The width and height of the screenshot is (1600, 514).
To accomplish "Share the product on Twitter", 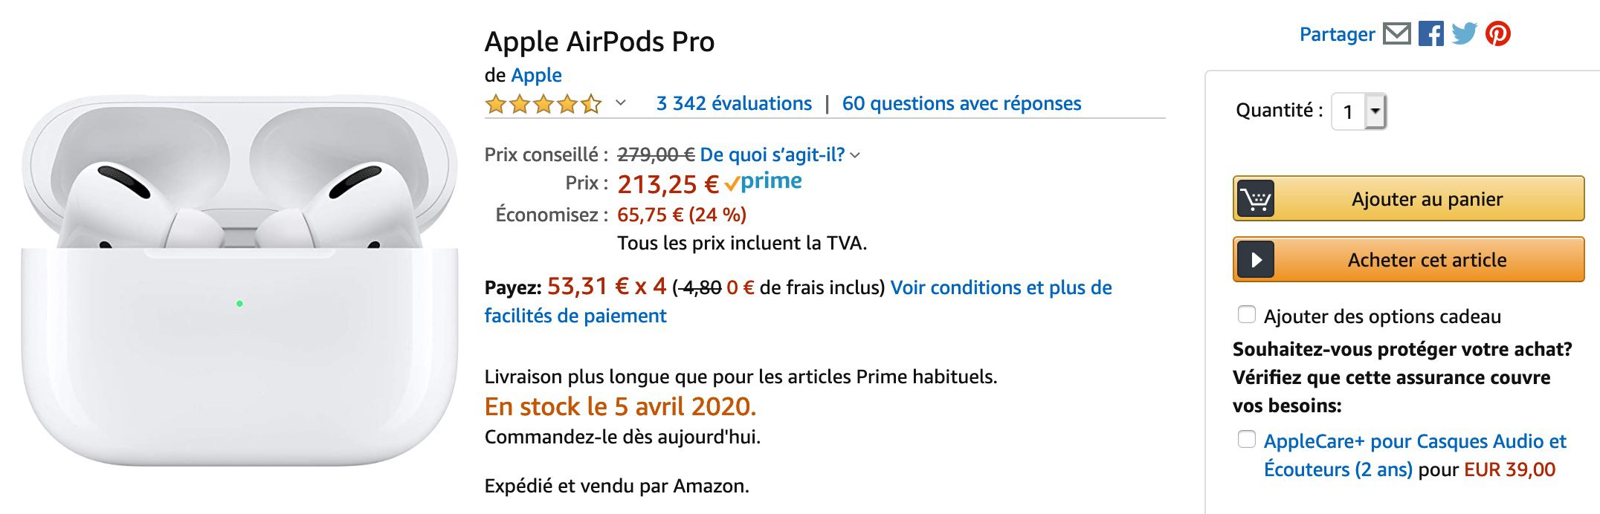I will click(x=1463, y=33).
